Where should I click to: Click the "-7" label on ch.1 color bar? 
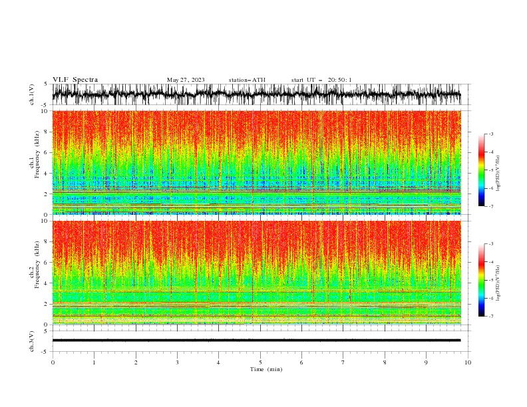tap(491, 206)
